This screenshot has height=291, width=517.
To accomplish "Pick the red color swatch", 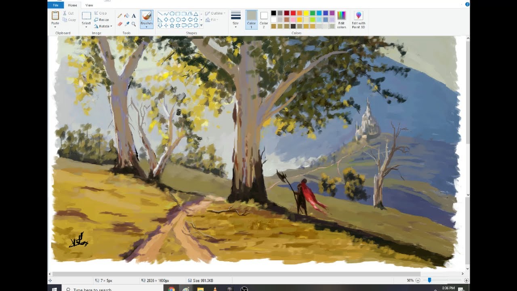I will point(293,13).
